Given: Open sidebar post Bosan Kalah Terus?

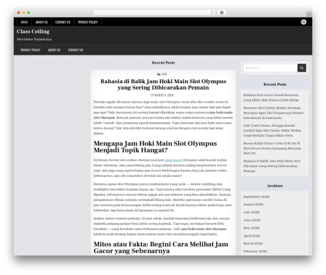Looking at the screenshot, I should point(272,148).
